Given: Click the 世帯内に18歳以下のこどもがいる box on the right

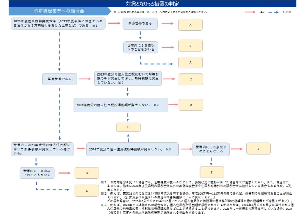Looking at the screenshot, I should tap(211, 149).
